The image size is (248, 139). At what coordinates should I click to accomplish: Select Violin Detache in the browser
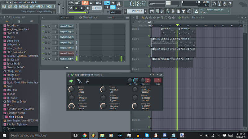16,117
